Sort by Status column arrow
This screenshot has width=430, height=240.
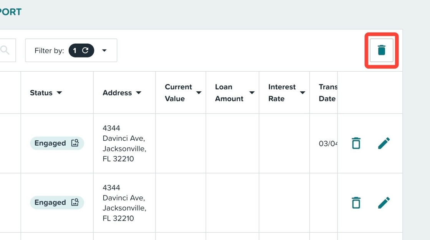point(59,93)
